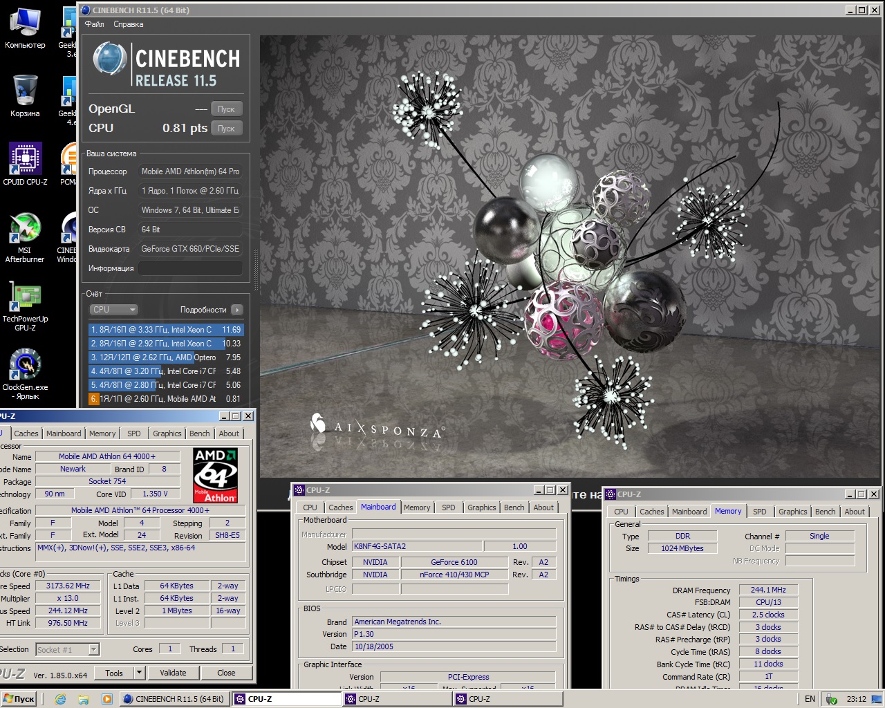
Task: Click the show desktop tray icon
Action: 877,699
